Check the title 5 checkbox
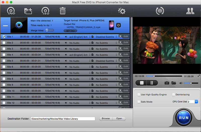 coord(4,61)
